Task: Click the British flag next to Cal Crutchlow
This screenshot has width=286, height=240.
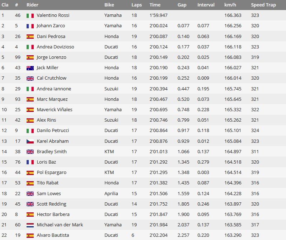Action: (x=30, y=79)
